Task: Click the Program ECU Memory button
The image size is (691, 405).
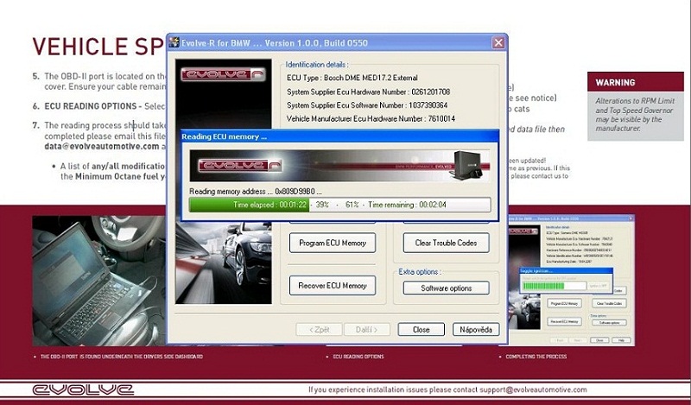Action: pos(333,243)
